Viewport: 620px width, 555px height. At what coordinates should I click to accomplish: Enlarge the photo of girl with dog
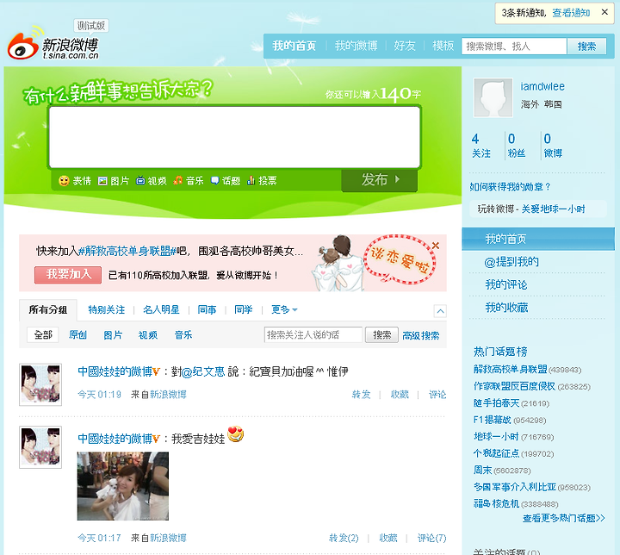pos(123,486)
